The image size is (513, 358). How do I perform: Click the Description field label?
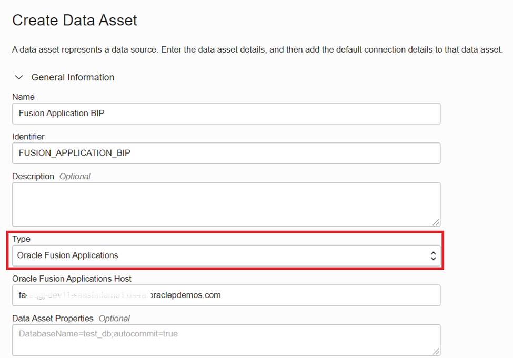coord(33,177)
